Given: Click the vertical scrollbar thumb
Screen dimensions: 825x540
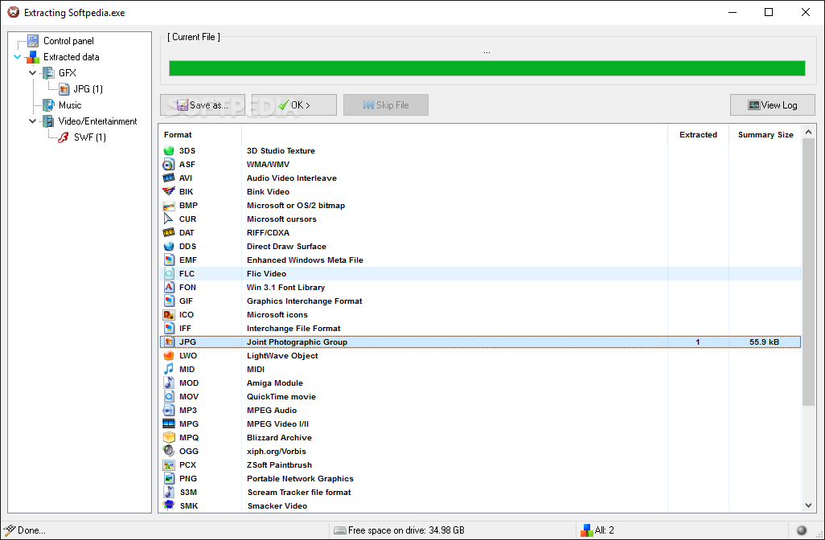Looking at the screenshot, I should point(809,272).
